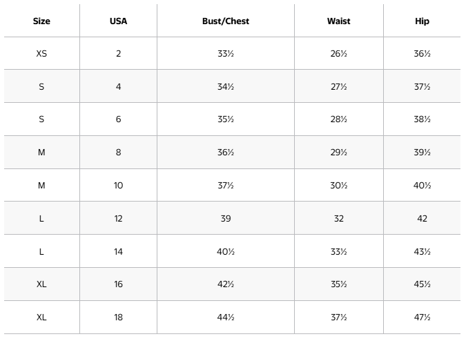The height and width of the screenshot is (341, 466).
Task: Click the Waist column header
Action: 339,21
